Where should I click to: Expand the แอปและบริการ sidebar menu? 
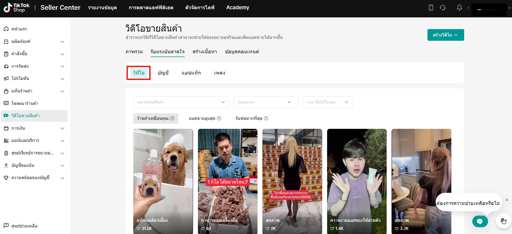pyautogui.click(x=63, y=141)
